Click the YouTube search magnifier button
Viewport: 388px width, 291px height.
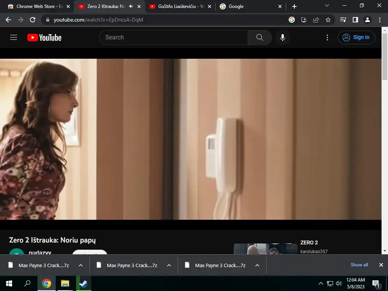point(260,38)
